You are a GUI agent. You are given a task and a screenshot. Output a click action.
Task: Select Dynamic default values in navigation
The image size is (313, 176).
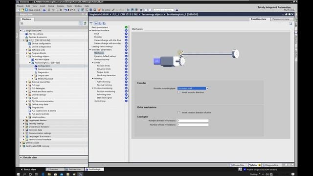(105, 56)
